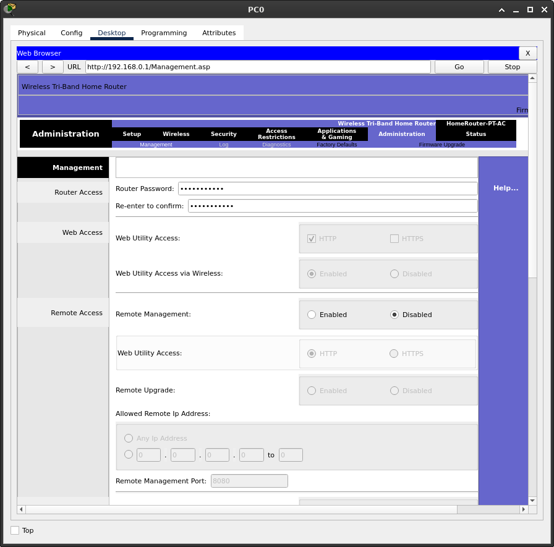
Task: Toggle the Top checkbox
Action: [x=15, y=530]
